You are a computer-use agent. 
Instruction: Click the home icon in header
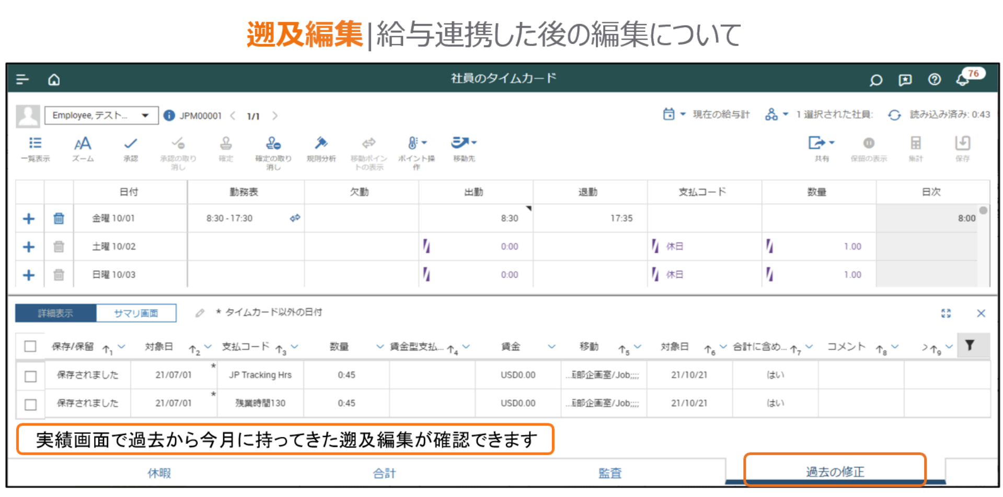pos(54,79)
